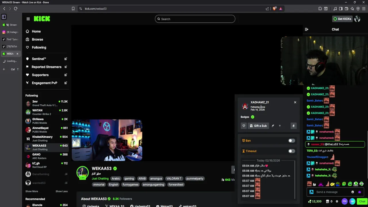Close the XADHAMZ_21 user card
The width and height of the screenshot is (368, 207).
295,102
